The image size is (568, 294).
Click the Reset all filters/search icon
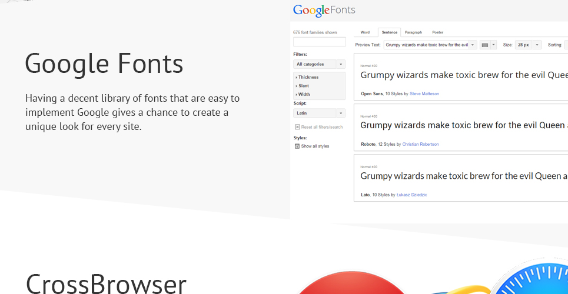(297, 127)
